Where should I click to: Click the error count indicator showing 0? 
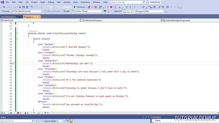coord(19,113)
